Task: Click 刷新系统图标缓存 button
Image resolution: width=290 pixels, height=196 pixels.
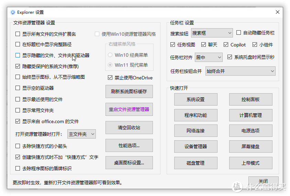Action: click(x=129, y=91)
